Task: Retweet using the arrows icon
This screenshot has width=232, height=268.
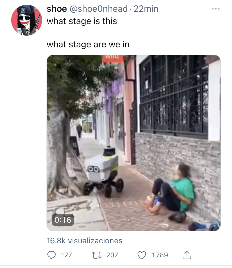Action: click(97, 255)
